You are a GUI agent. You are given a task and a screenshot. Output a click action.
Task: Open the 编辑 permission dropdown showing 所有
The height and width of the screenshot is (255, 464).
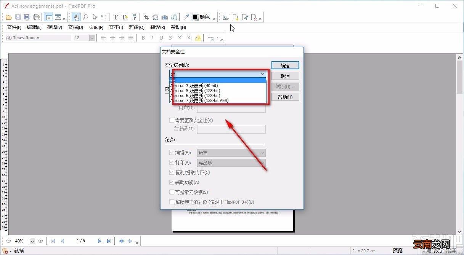[x=231, y=153]
